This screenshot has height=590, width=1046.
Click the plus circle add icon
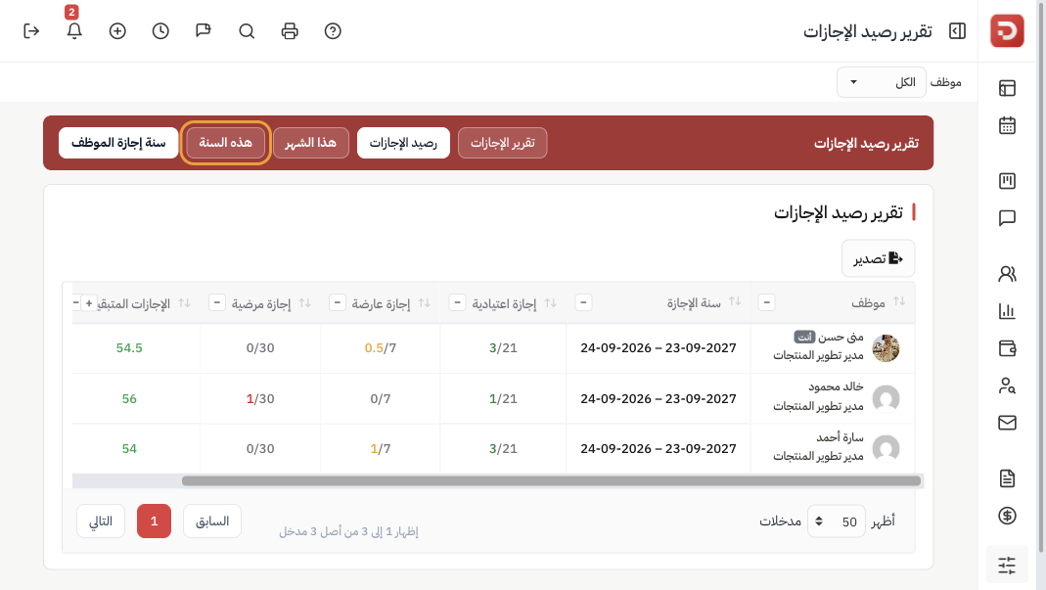click(x=117, y=31)
